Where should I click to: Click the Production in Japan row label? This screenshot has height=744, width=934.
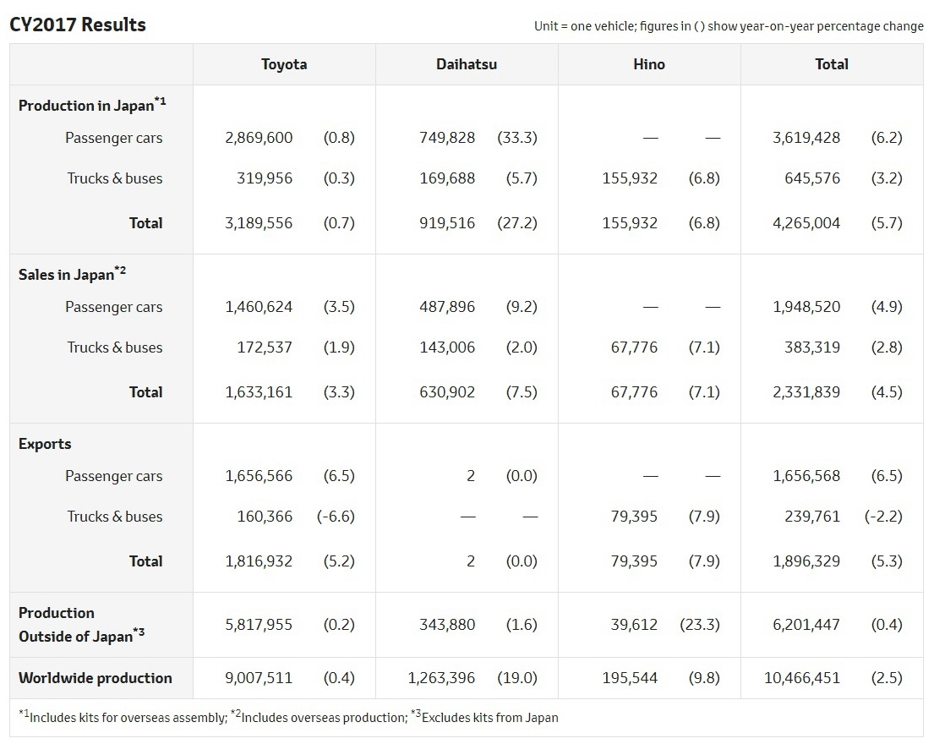pos(92,105)
